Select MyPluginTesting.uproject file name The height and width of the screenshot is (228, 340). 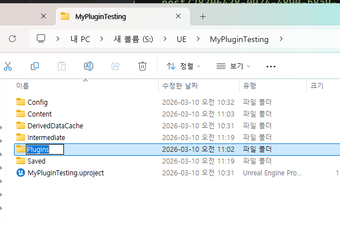pyautogui.click(x=66, y=173)
